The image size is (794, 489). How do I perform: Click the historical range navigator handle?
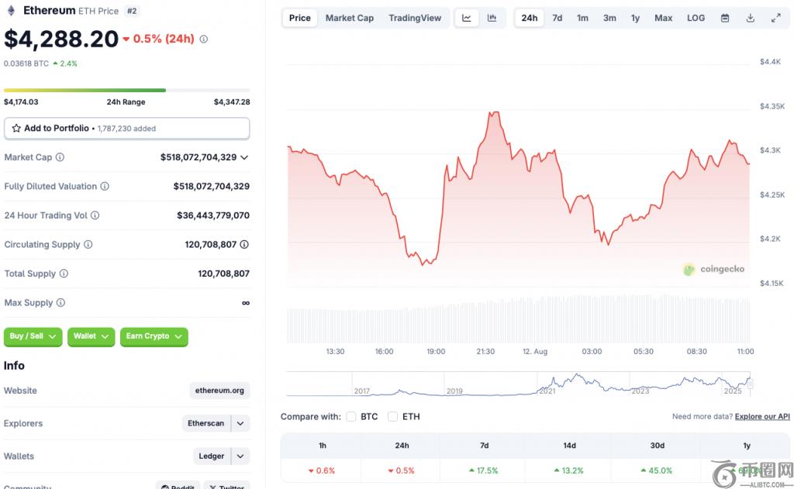[750, 384]
